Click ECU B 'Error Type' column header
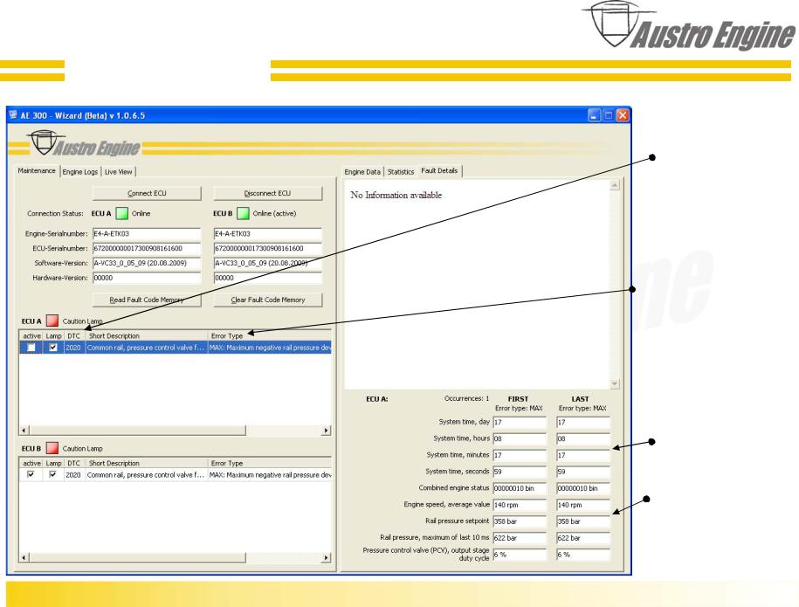799x607 pixels. tap(270, 463)
